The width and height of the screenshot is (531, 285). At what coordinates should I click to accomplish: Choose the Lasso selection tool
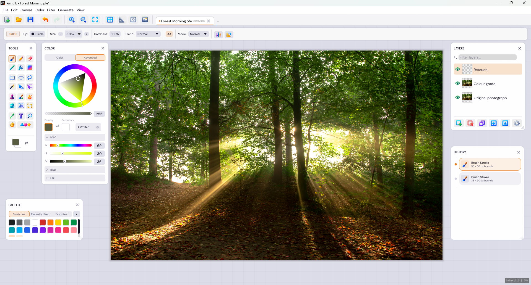click(30, 78)
